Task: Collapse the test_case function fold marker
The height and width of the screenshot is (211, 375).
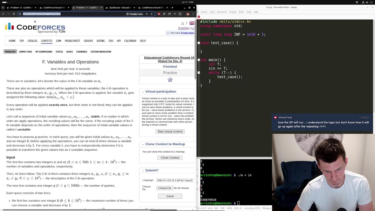Action: 199,43
